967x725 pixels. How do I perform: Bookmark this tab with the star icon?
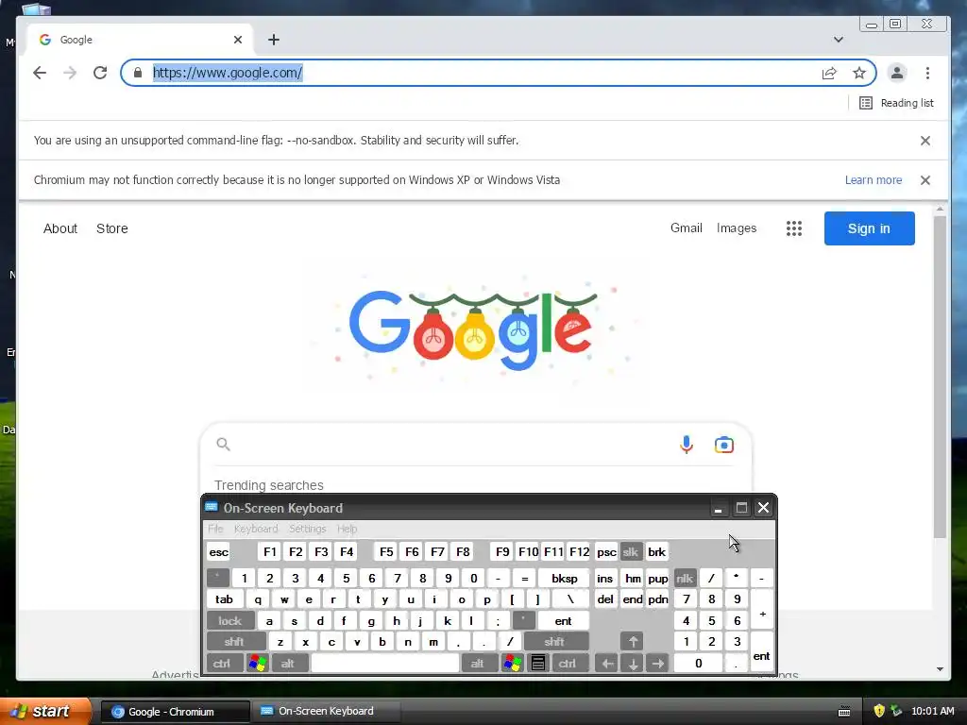point(859,74)
